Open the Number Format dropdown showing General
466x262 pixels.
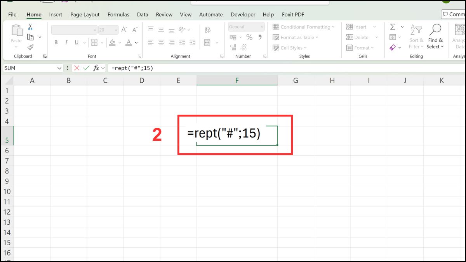[246, 26]
